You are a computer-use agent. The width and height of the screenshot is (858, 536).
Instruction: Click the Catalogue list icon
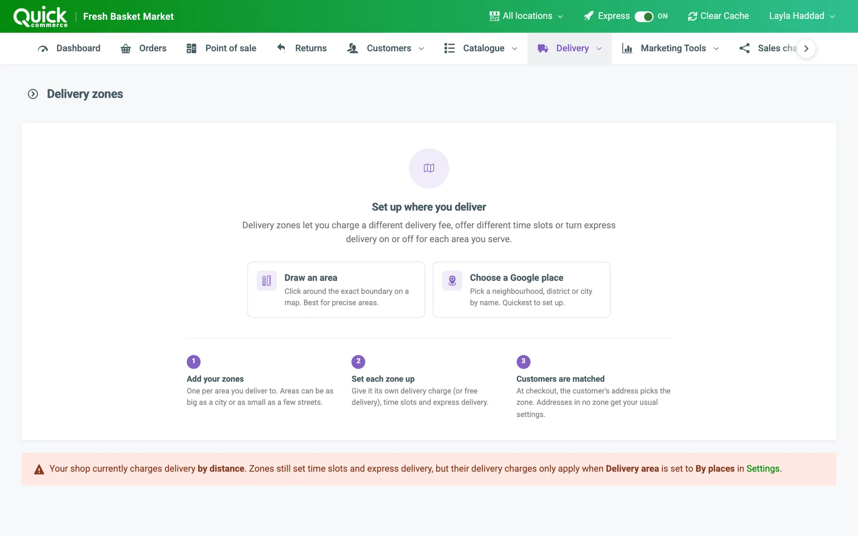pyautogui.click(x=450, y=48)
